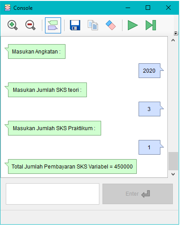Minimize the Console window
The height and width of the screenshot is (226, 180).
click(x=128, y=8)
